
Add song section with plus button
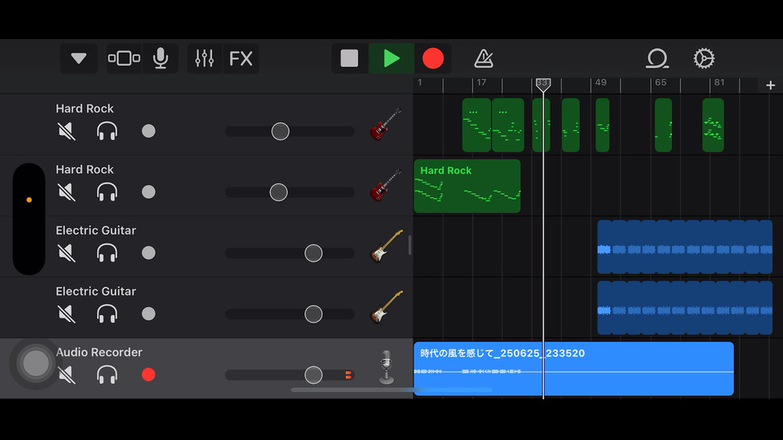coord(770,86)
